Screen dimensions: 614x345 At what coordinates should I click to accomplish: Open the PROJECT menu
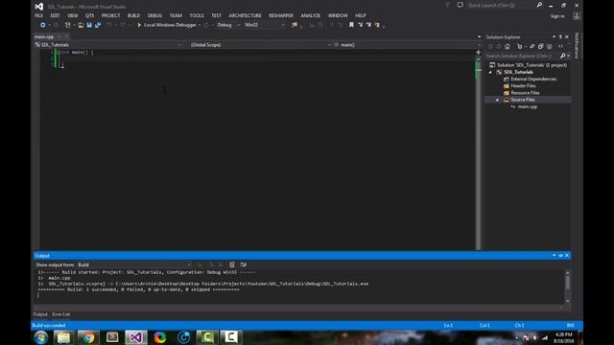point(111,15)
